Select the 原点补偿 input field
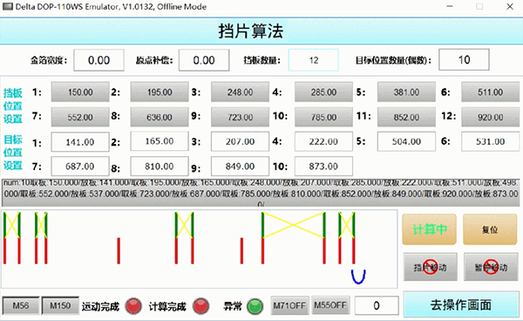The image size is (523, 321). (204, 60)
